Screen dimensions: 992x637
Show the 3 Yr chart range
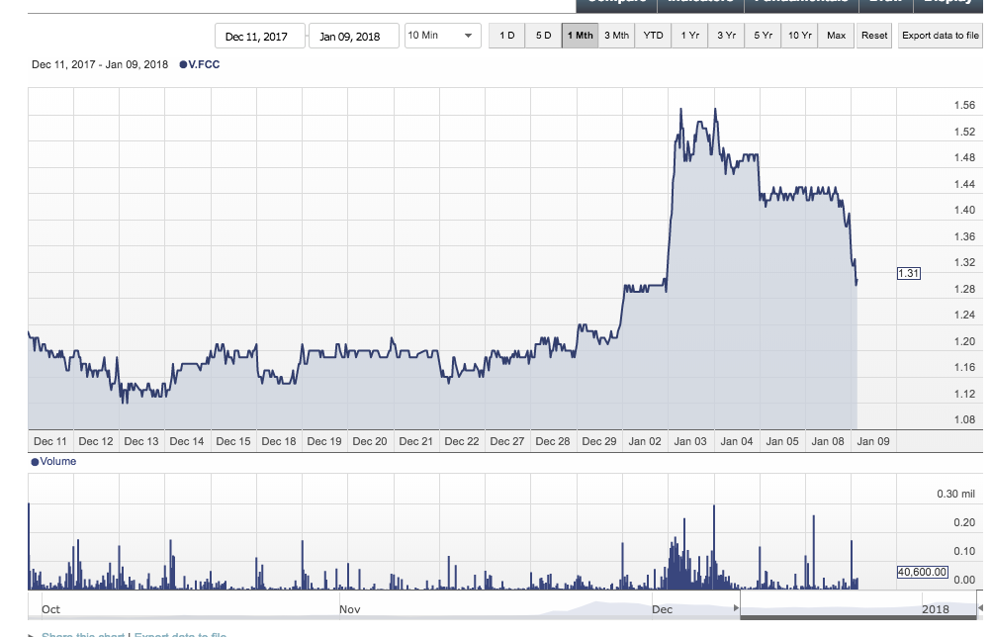(x=726, y=36)
